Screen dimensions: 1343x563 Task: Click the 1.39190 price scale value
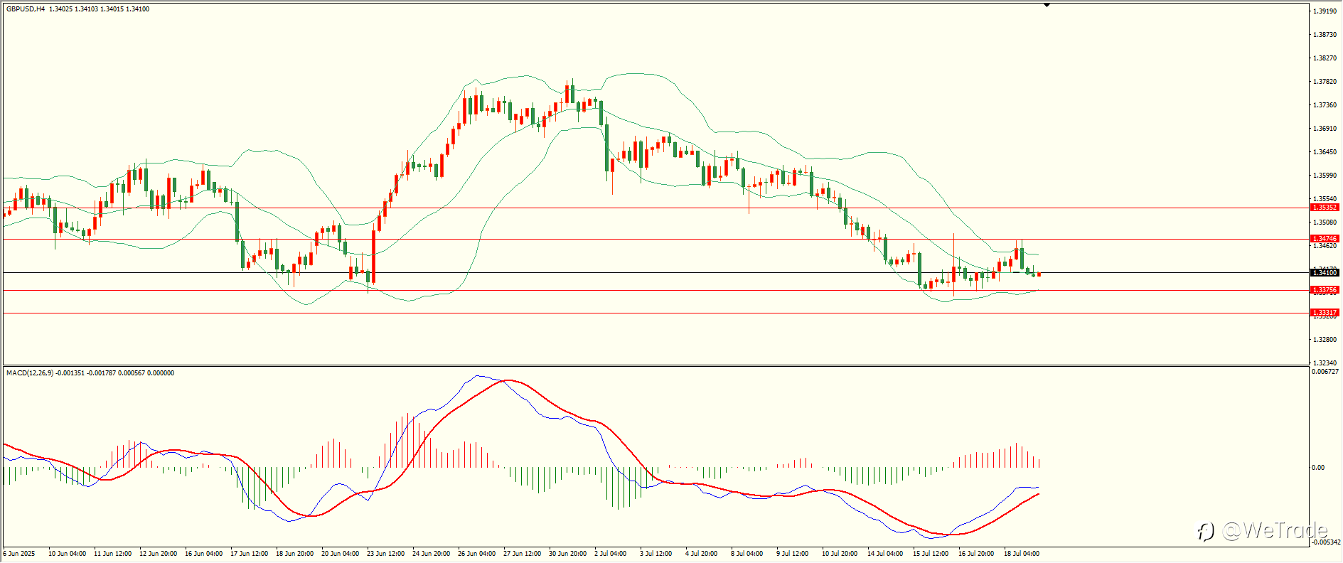coord(1323,11)
